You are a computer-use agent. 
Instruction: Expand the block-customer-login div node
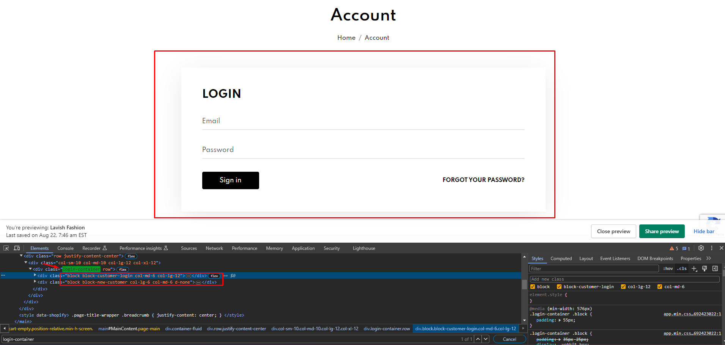35,275
